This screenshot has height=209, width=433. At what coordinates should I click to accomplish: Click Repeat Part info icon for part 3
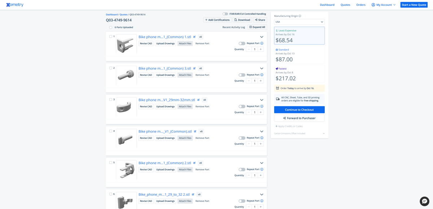(262, 106)
